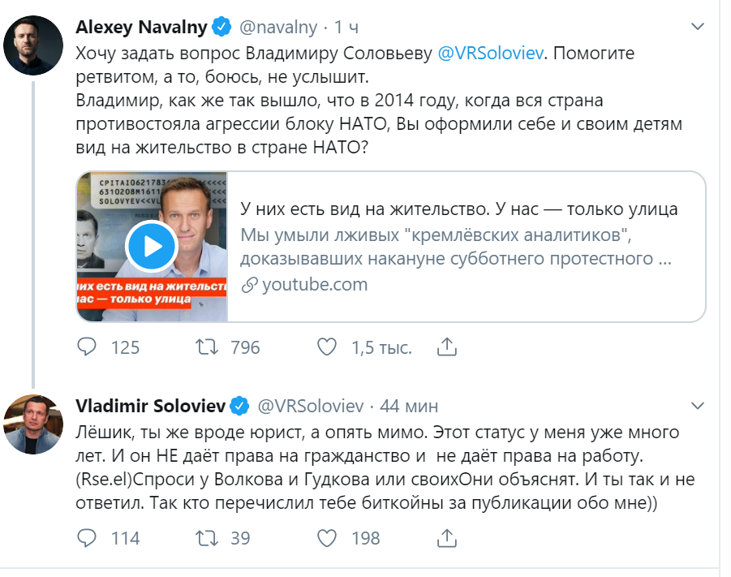Open the dropdown chevron on Navalny's tweet
731x577 pixels.
click(697, 27)
